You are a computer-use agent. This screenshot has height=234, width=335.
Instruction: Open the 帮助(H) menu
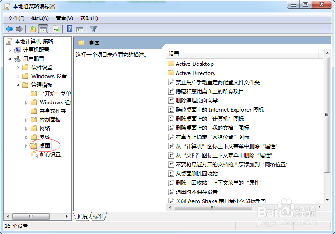(89, 18)
